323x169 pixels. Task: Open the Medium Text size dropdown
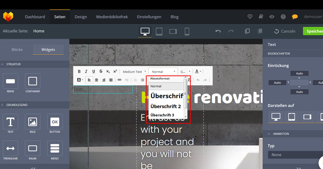click(x=134, y=72)
